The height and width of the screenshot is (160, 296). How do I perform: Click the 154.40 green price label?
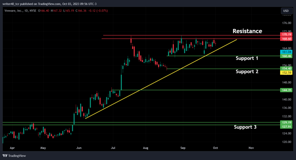click(x=286, y=68)
